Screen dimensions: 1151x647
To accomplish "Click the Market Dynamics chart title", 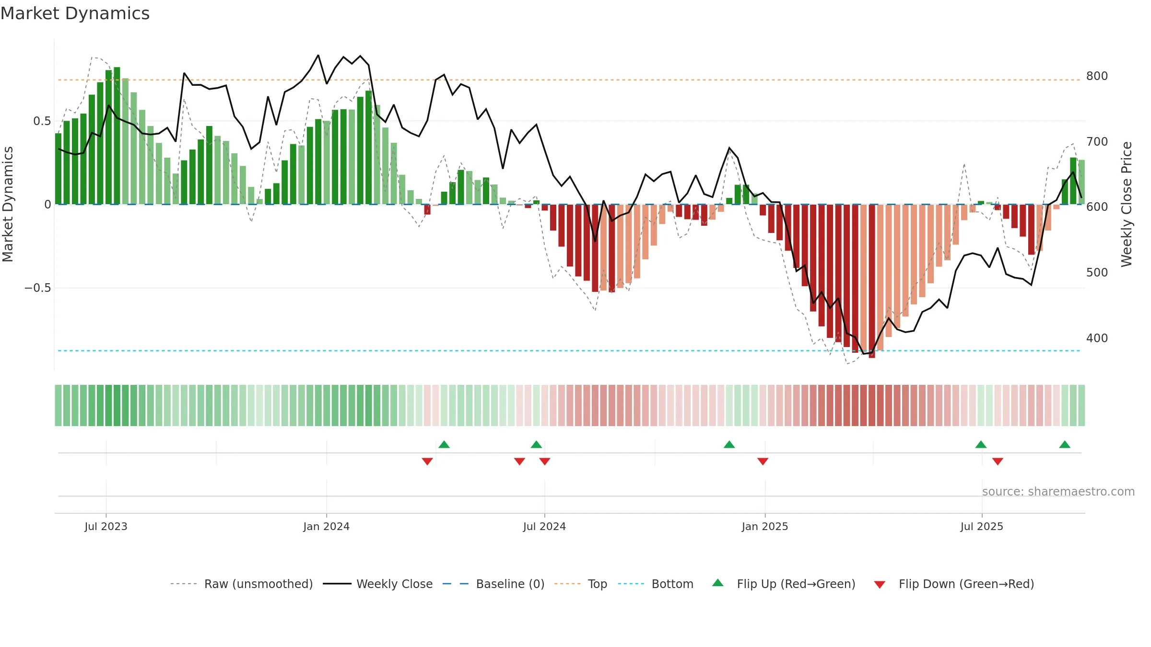I will point(75,13).
